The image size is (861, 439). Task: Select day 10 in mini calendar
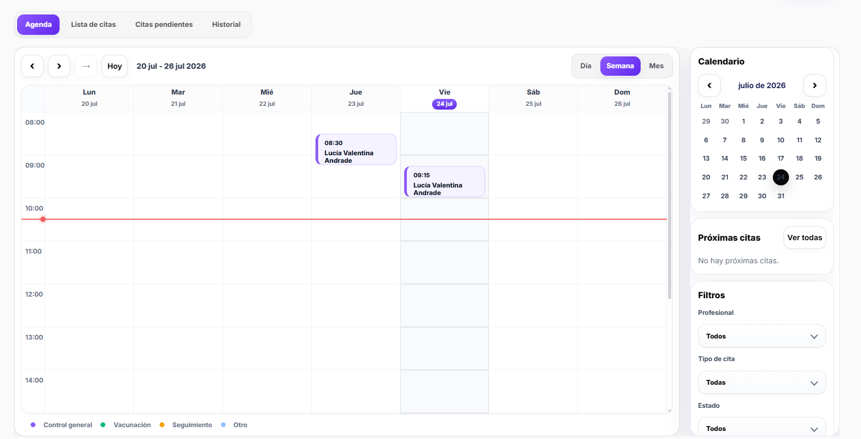780,140
